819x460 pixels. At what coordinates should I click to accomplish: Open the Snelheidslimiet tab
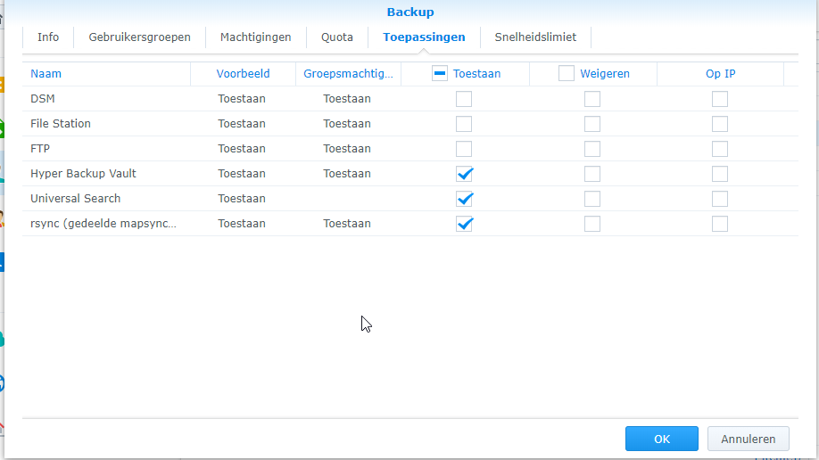point(535,37)
